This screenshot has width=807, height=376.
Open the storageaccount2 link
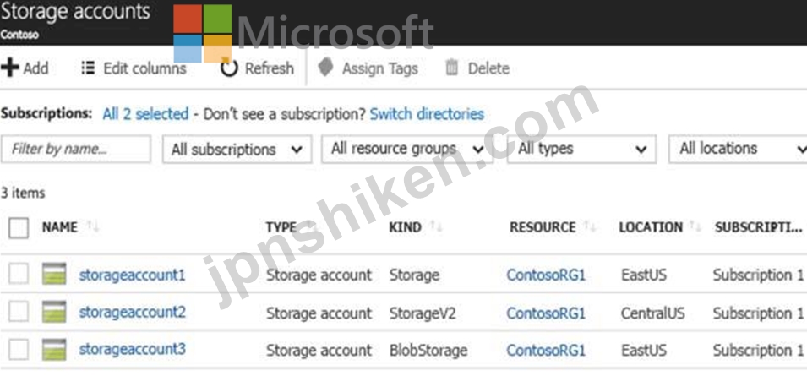132,312
